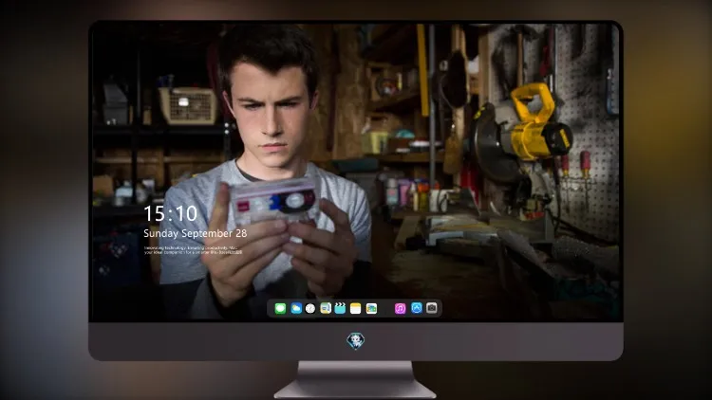
Task: Click the wicker basket on the shelf
Action: click(188, 105)
